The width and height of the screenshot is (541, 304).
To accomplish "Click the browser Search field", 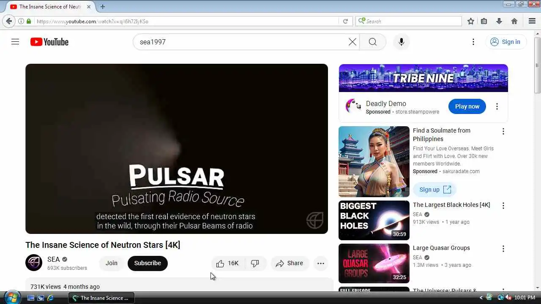I will [x=409, y=21].
